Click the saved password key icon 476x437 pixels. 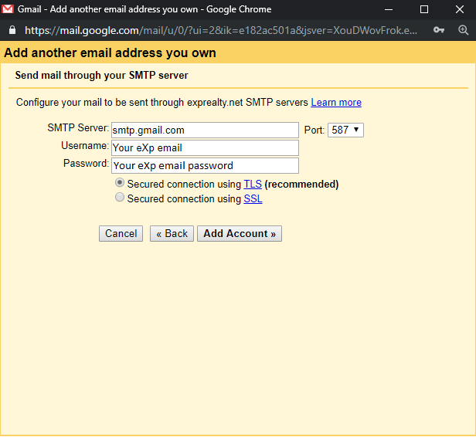pyautogui.click(x=439, y=30)
